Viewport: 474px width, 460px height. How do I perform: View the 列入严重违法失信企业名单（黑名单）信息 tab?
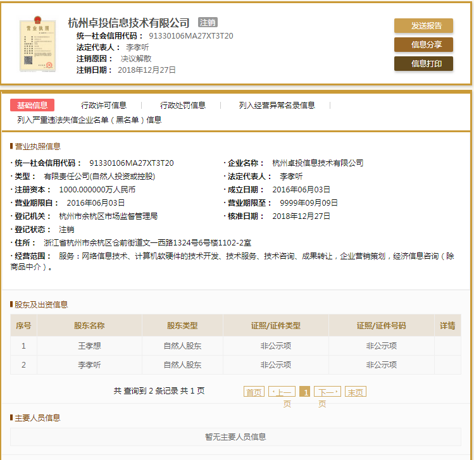(89, 120)
